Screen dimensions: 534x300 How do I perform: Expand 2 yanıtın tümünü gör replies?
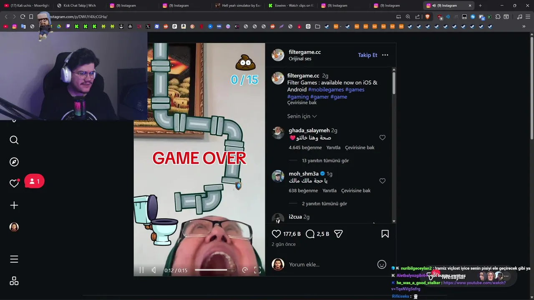tap(325, 204)
